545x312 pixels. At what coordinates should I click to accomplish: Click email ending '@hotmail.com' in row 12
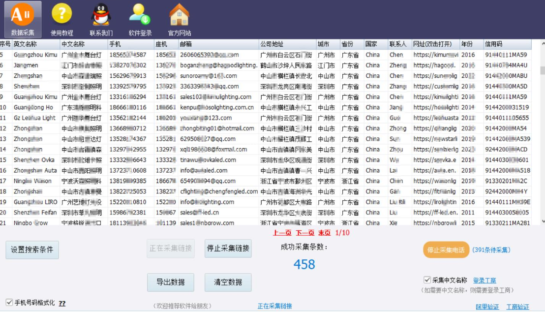(x=217, y=128)
